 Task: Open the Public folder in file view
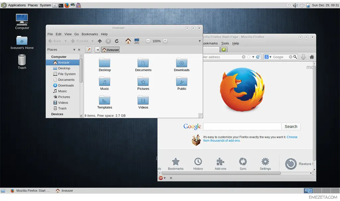182,83
